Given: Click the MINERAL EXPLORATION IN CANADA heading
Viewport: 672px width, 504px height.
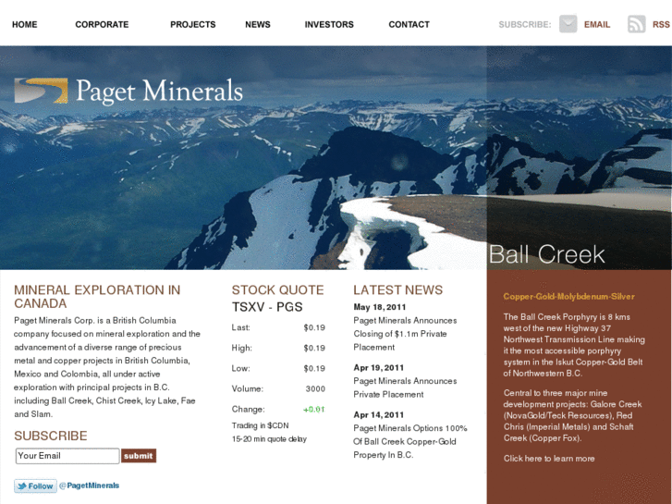Looking at the screenshot, I should point(97,297).
